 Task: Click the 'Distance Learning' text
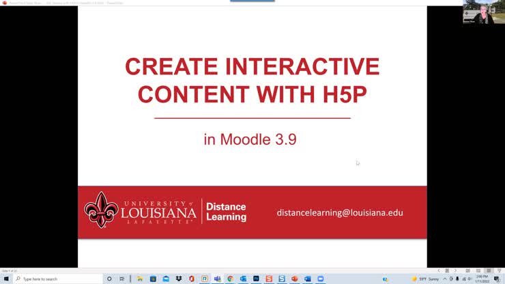coord(226,212)
